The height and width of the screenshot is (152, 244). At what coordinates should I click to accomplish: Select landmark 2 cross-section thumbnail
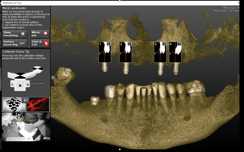point(126,52)
